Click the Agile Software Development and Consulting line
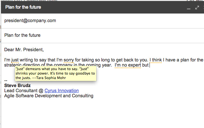 pos(48,96)
